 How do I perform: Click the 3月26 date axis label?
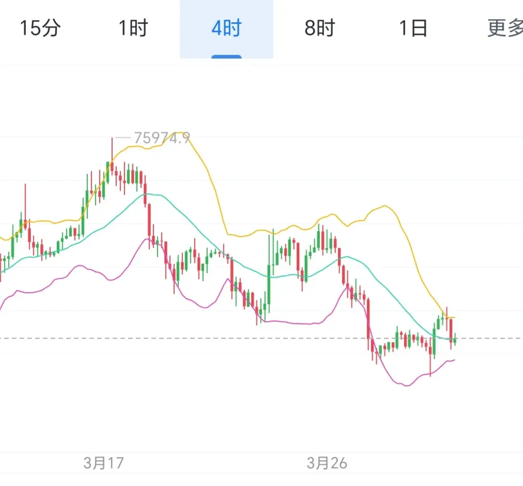[x=327, y=463]
